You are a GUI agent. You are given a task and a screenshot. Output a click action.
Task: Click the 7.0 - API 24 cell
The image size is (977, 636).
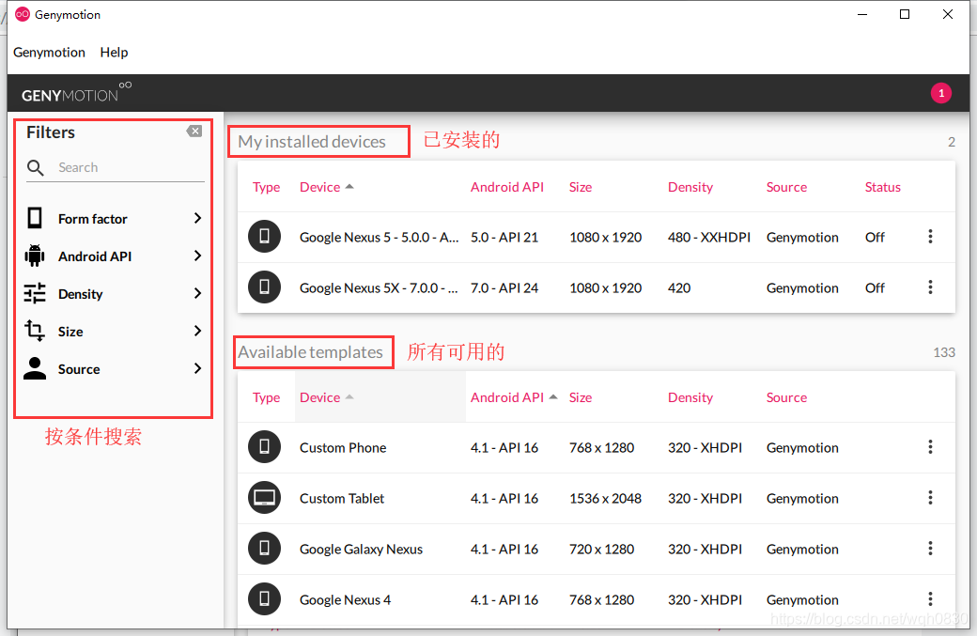(x=504, y=288)
